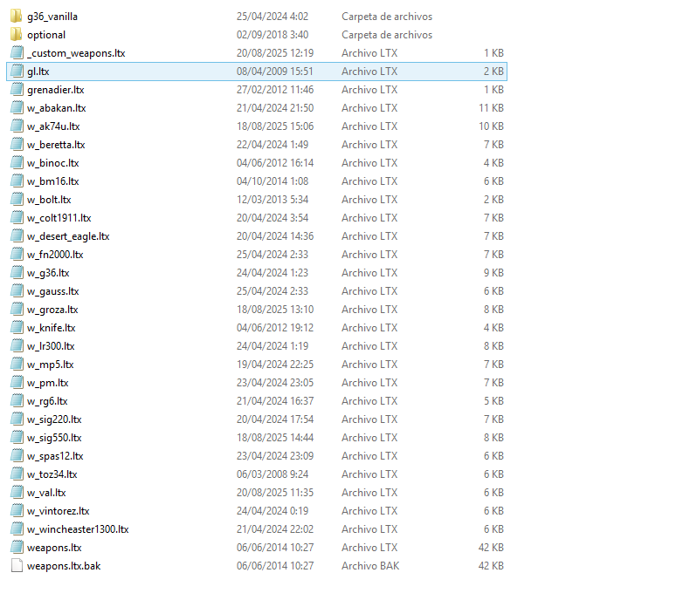690x600 pixels.
Task: Click the date 20/08/2025 11:35
Action: click(275, 493)
